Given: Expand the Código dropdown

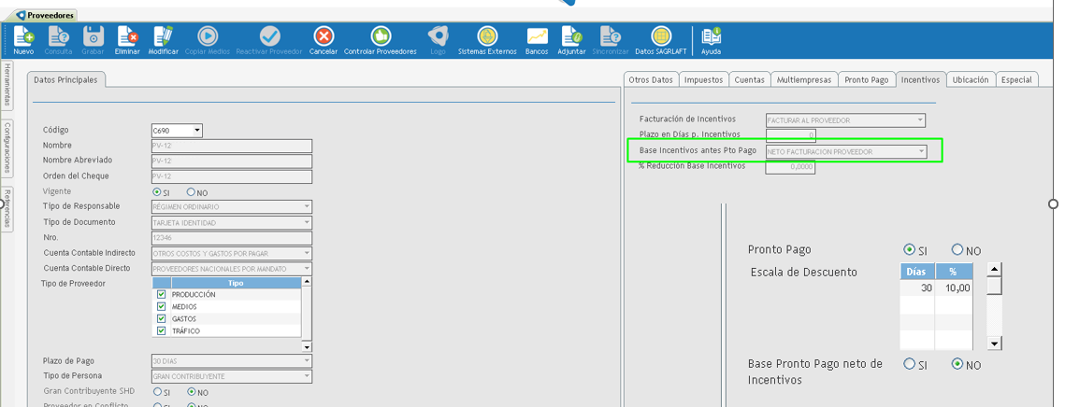Looking at the screenshot, I should pos(196,131).
